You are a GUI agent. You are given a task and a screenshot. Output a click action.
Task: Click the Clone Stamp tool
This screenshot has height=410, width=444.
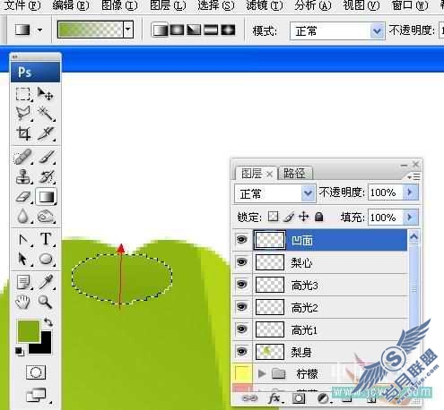[x=23, y=176]
